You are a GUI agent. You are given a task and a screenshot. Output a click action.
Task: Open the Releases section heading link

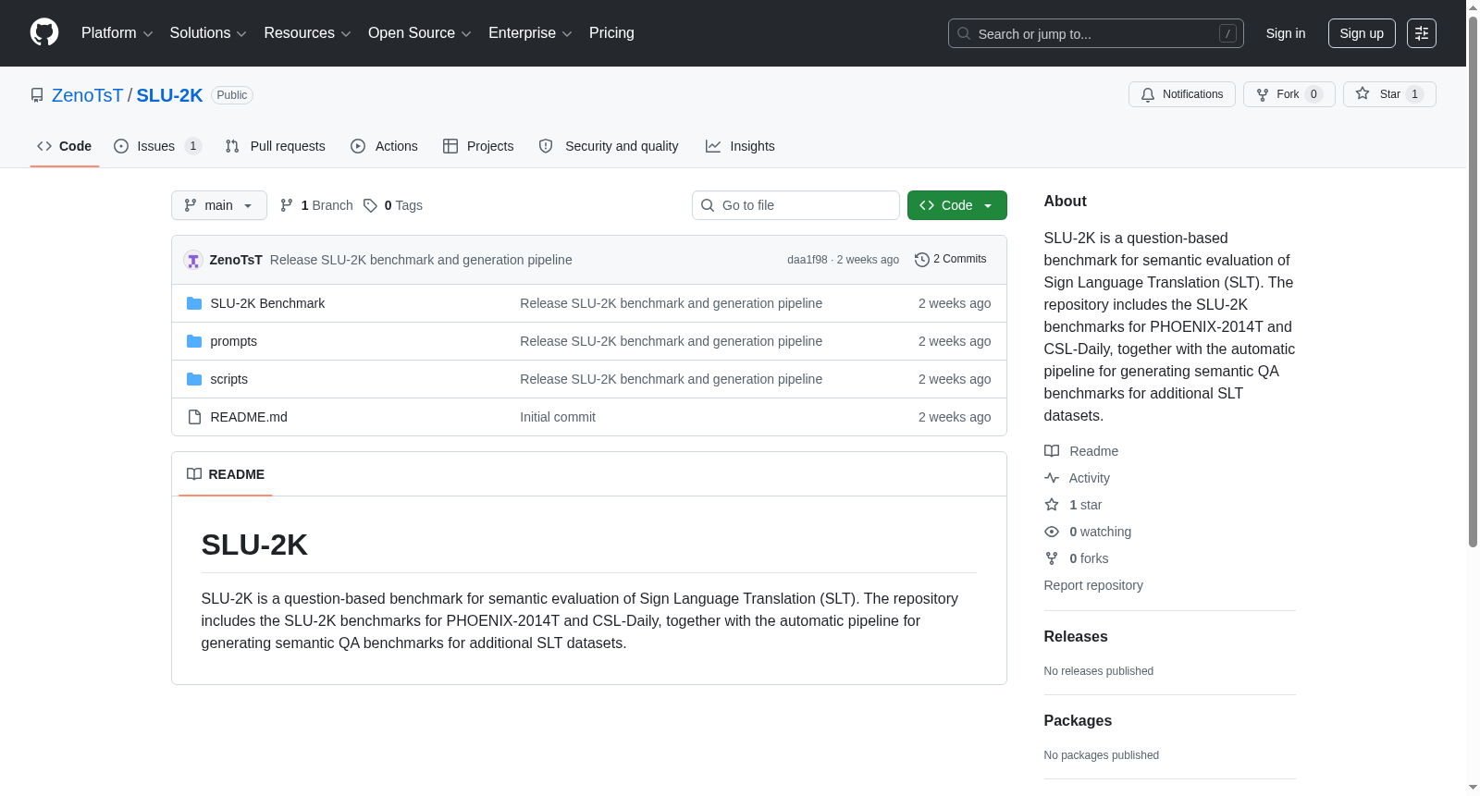tap(1076, 636)
